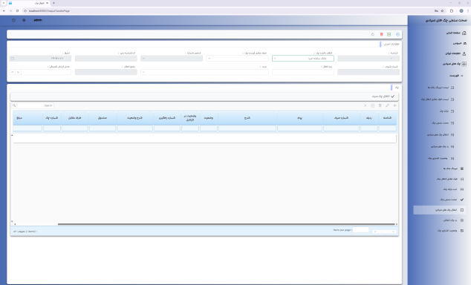Click the settings gear icon beside admin

click(24, 20)
